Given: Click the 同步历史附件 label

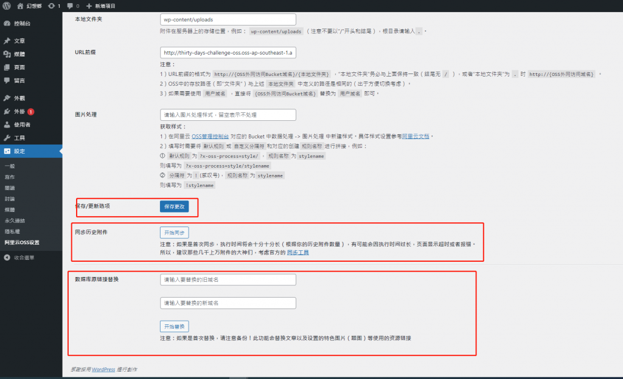Looking at the screenshot, I should (91, 232).
